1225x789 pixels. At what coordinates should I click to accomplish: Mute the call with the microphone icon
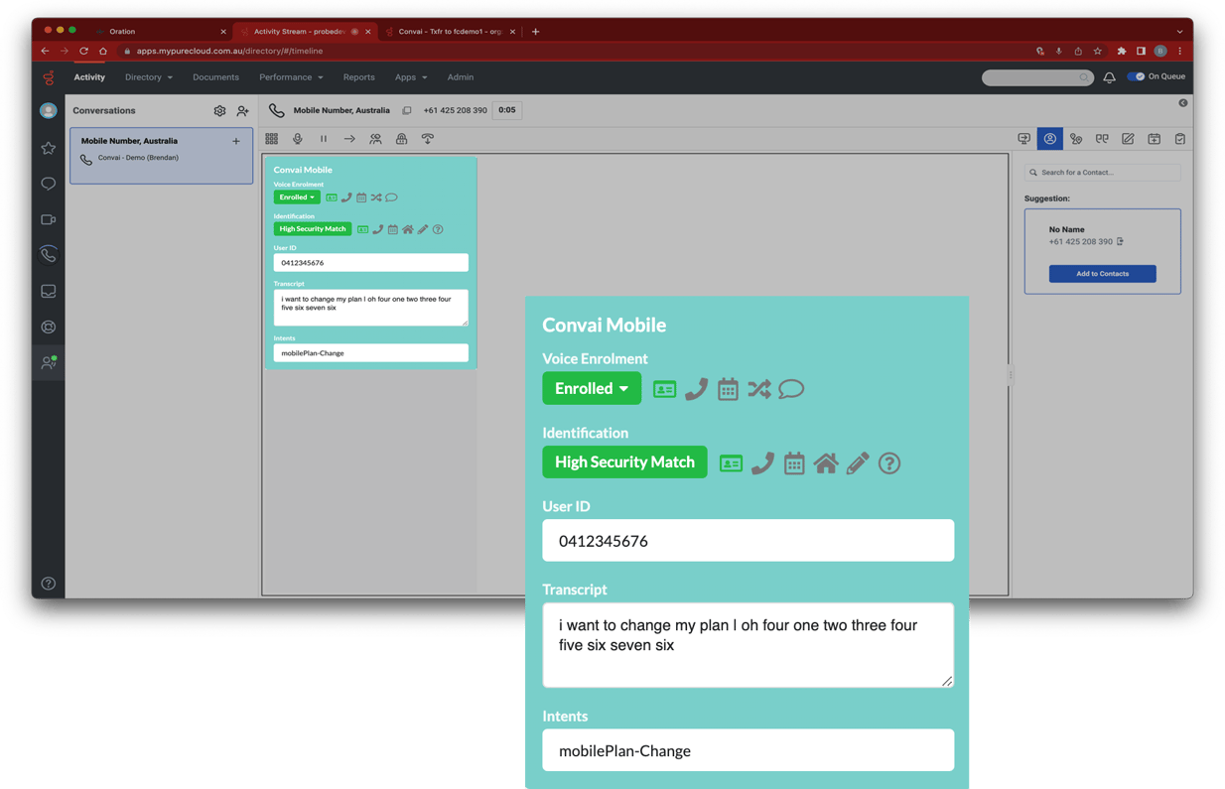point(298,139)
